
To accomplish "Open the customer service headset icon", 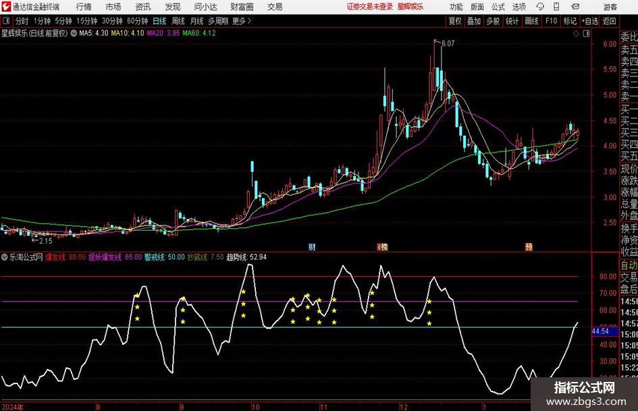I will (540, 7).
